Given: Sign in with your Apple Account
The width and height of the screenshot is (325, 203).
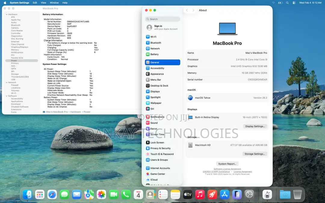Looking at the screenshot, I should pos(162,27).
